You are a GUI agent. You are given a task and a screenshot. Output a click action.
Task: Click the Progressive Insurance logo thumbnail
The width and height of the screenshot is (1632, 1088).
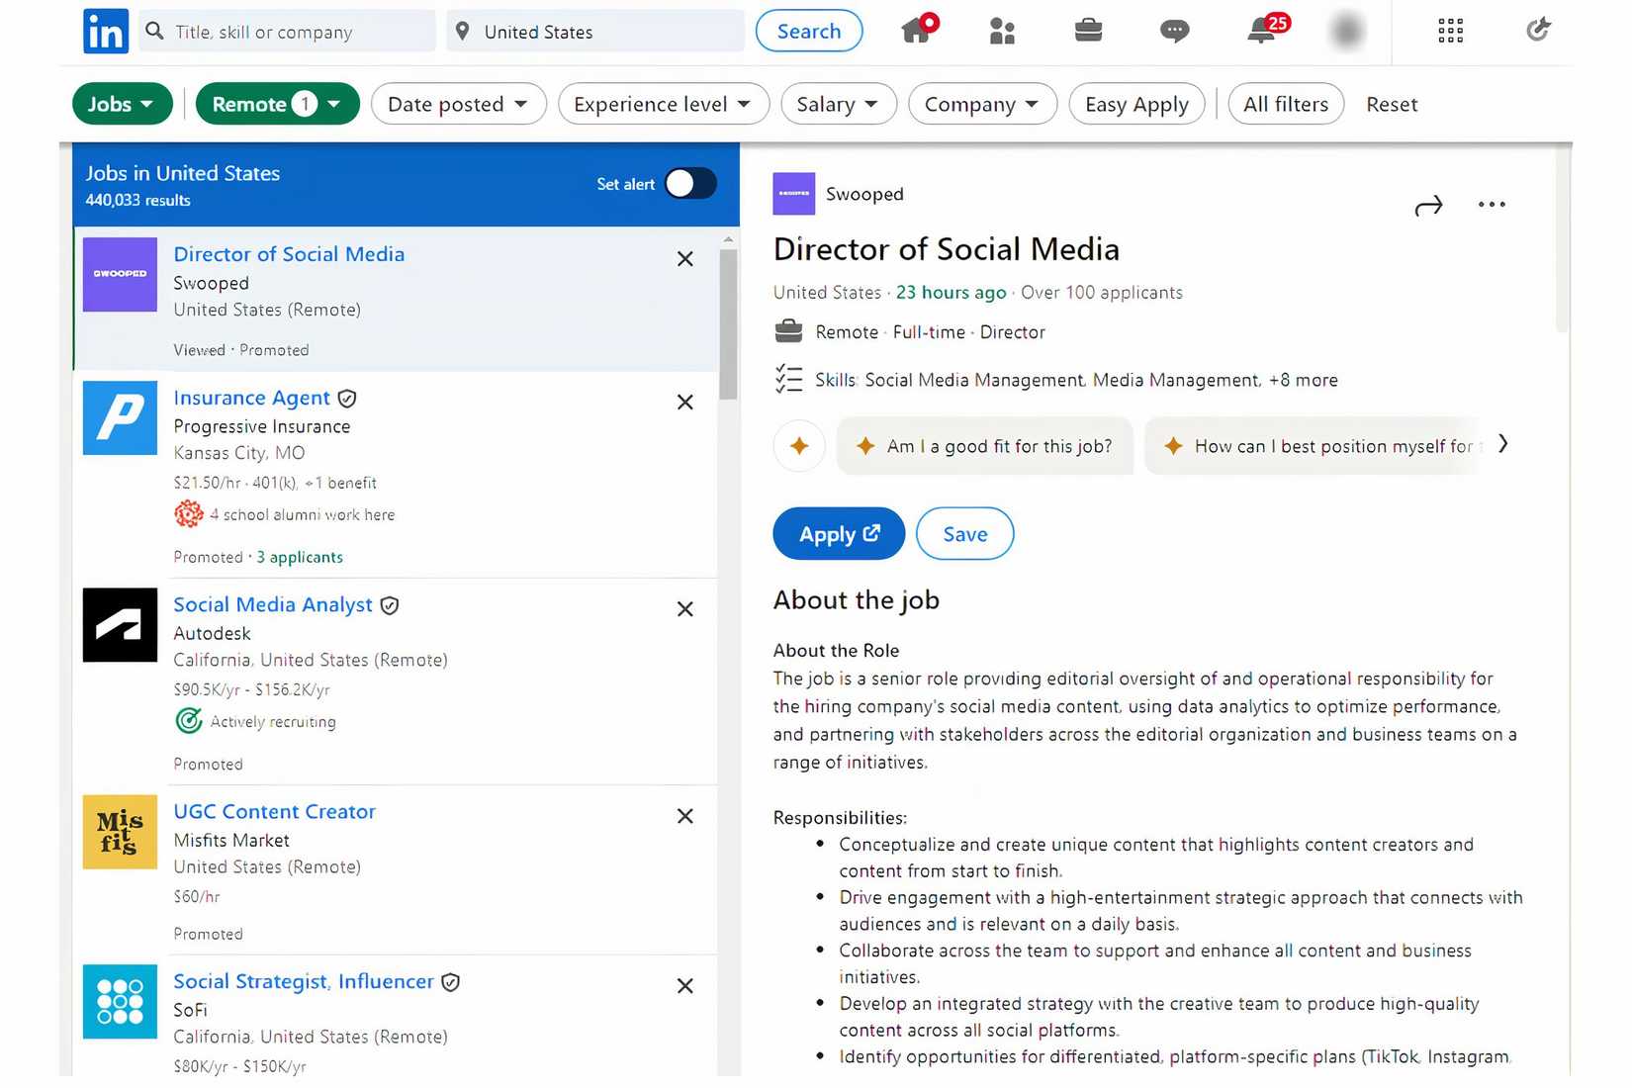120,417
